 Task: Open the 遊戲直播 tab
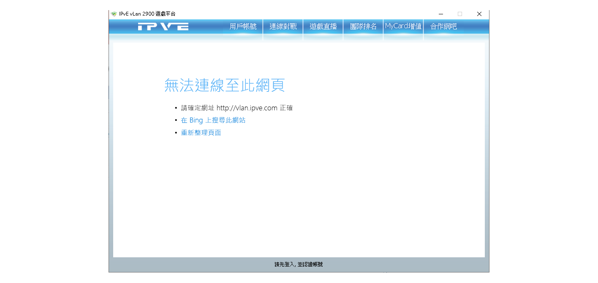[323, 27]
